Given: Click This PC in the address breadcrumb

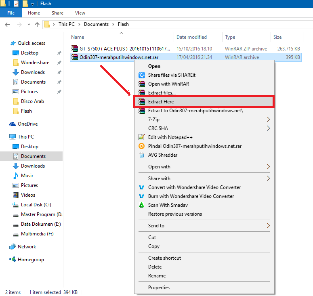Looking at the screenshot, I should click(x=67, y=24).
